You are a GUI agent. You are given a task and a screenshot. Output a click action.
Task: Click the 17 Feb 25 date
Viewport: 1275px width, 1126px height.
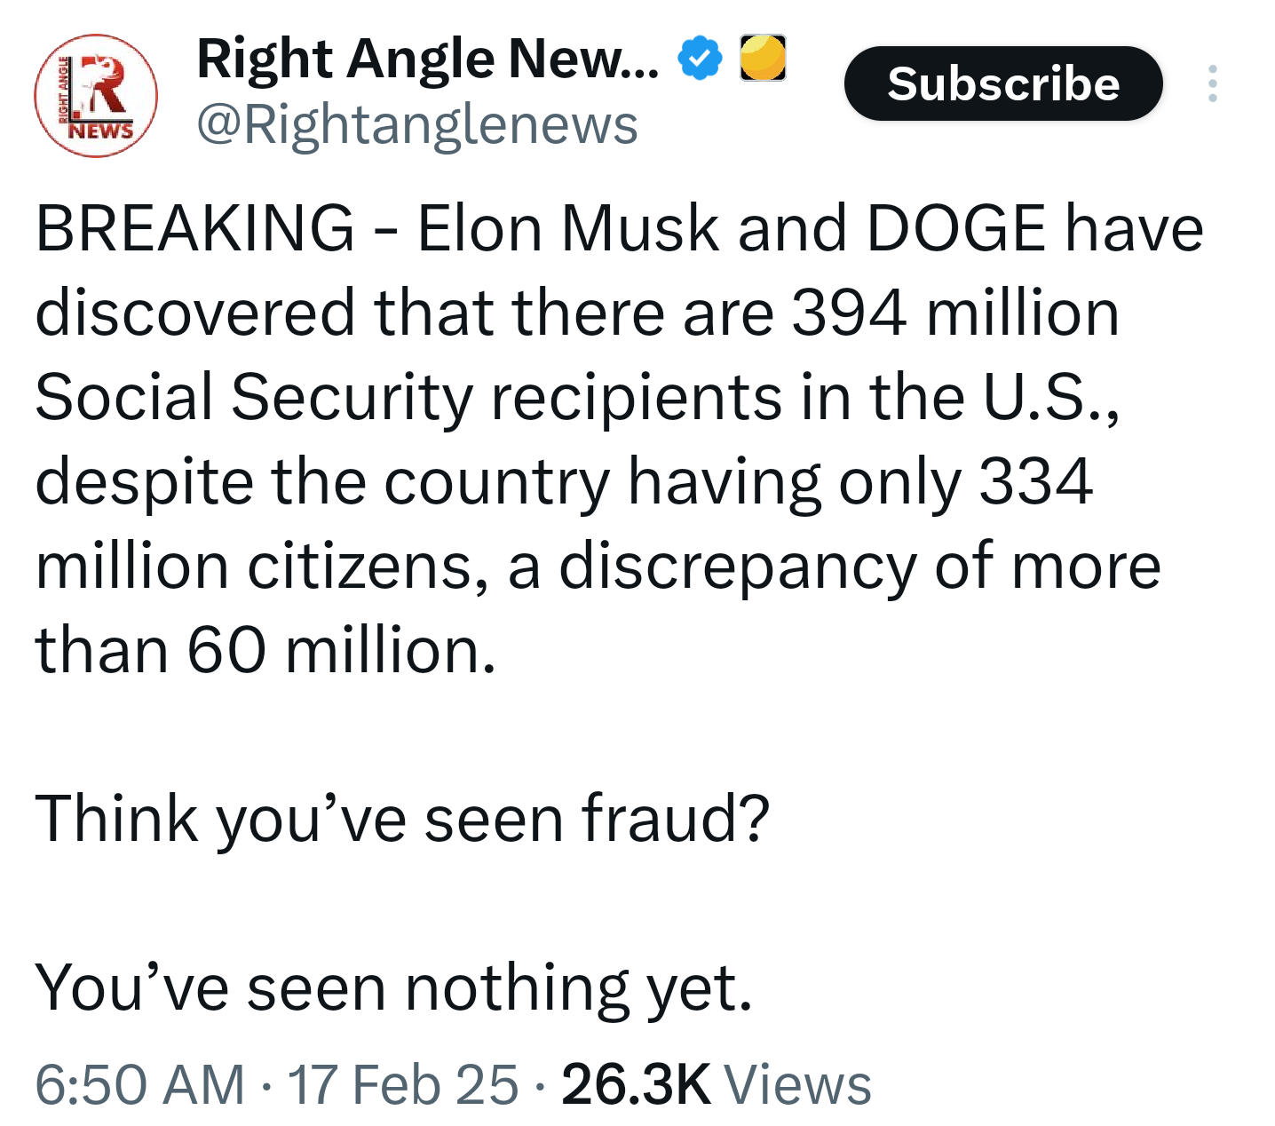(402, 1084)
